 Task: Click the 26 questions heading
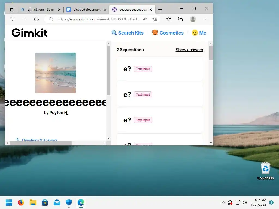130,50
